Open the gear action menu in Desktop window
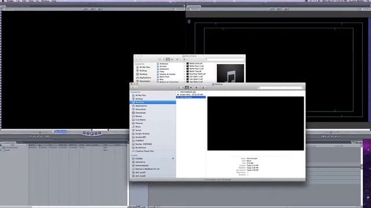Image resolution: width=371 pixels, height=208 pixels. pos(197,87)
